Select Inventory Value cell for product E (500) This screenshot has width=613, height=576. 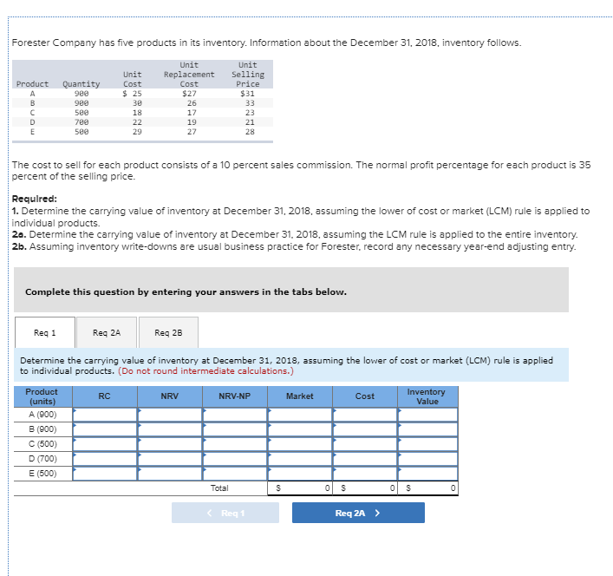(x=428, y=474)
